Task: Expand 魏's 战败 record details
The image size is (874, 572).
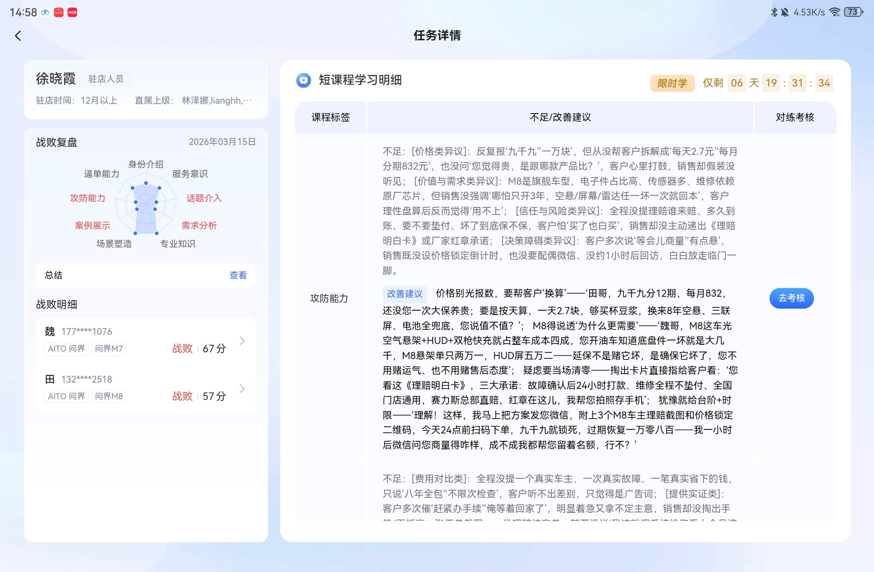Action: pos(242,340)
